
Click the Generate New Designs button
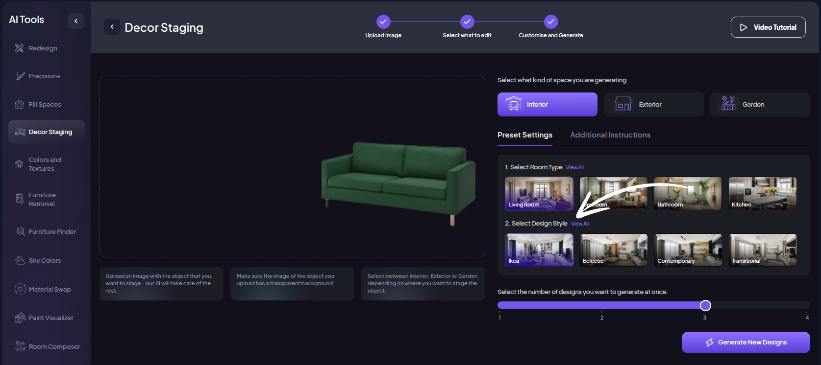click(746, 342)
